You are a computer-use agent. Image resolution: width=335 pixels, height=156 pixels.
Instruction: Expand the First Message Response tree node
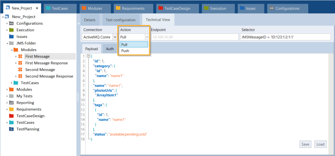coord(16,63)
